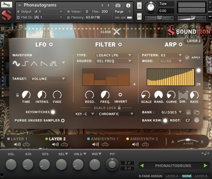
Task: Open the wrench instrument edit icon
Action: (x=6, y=5)
